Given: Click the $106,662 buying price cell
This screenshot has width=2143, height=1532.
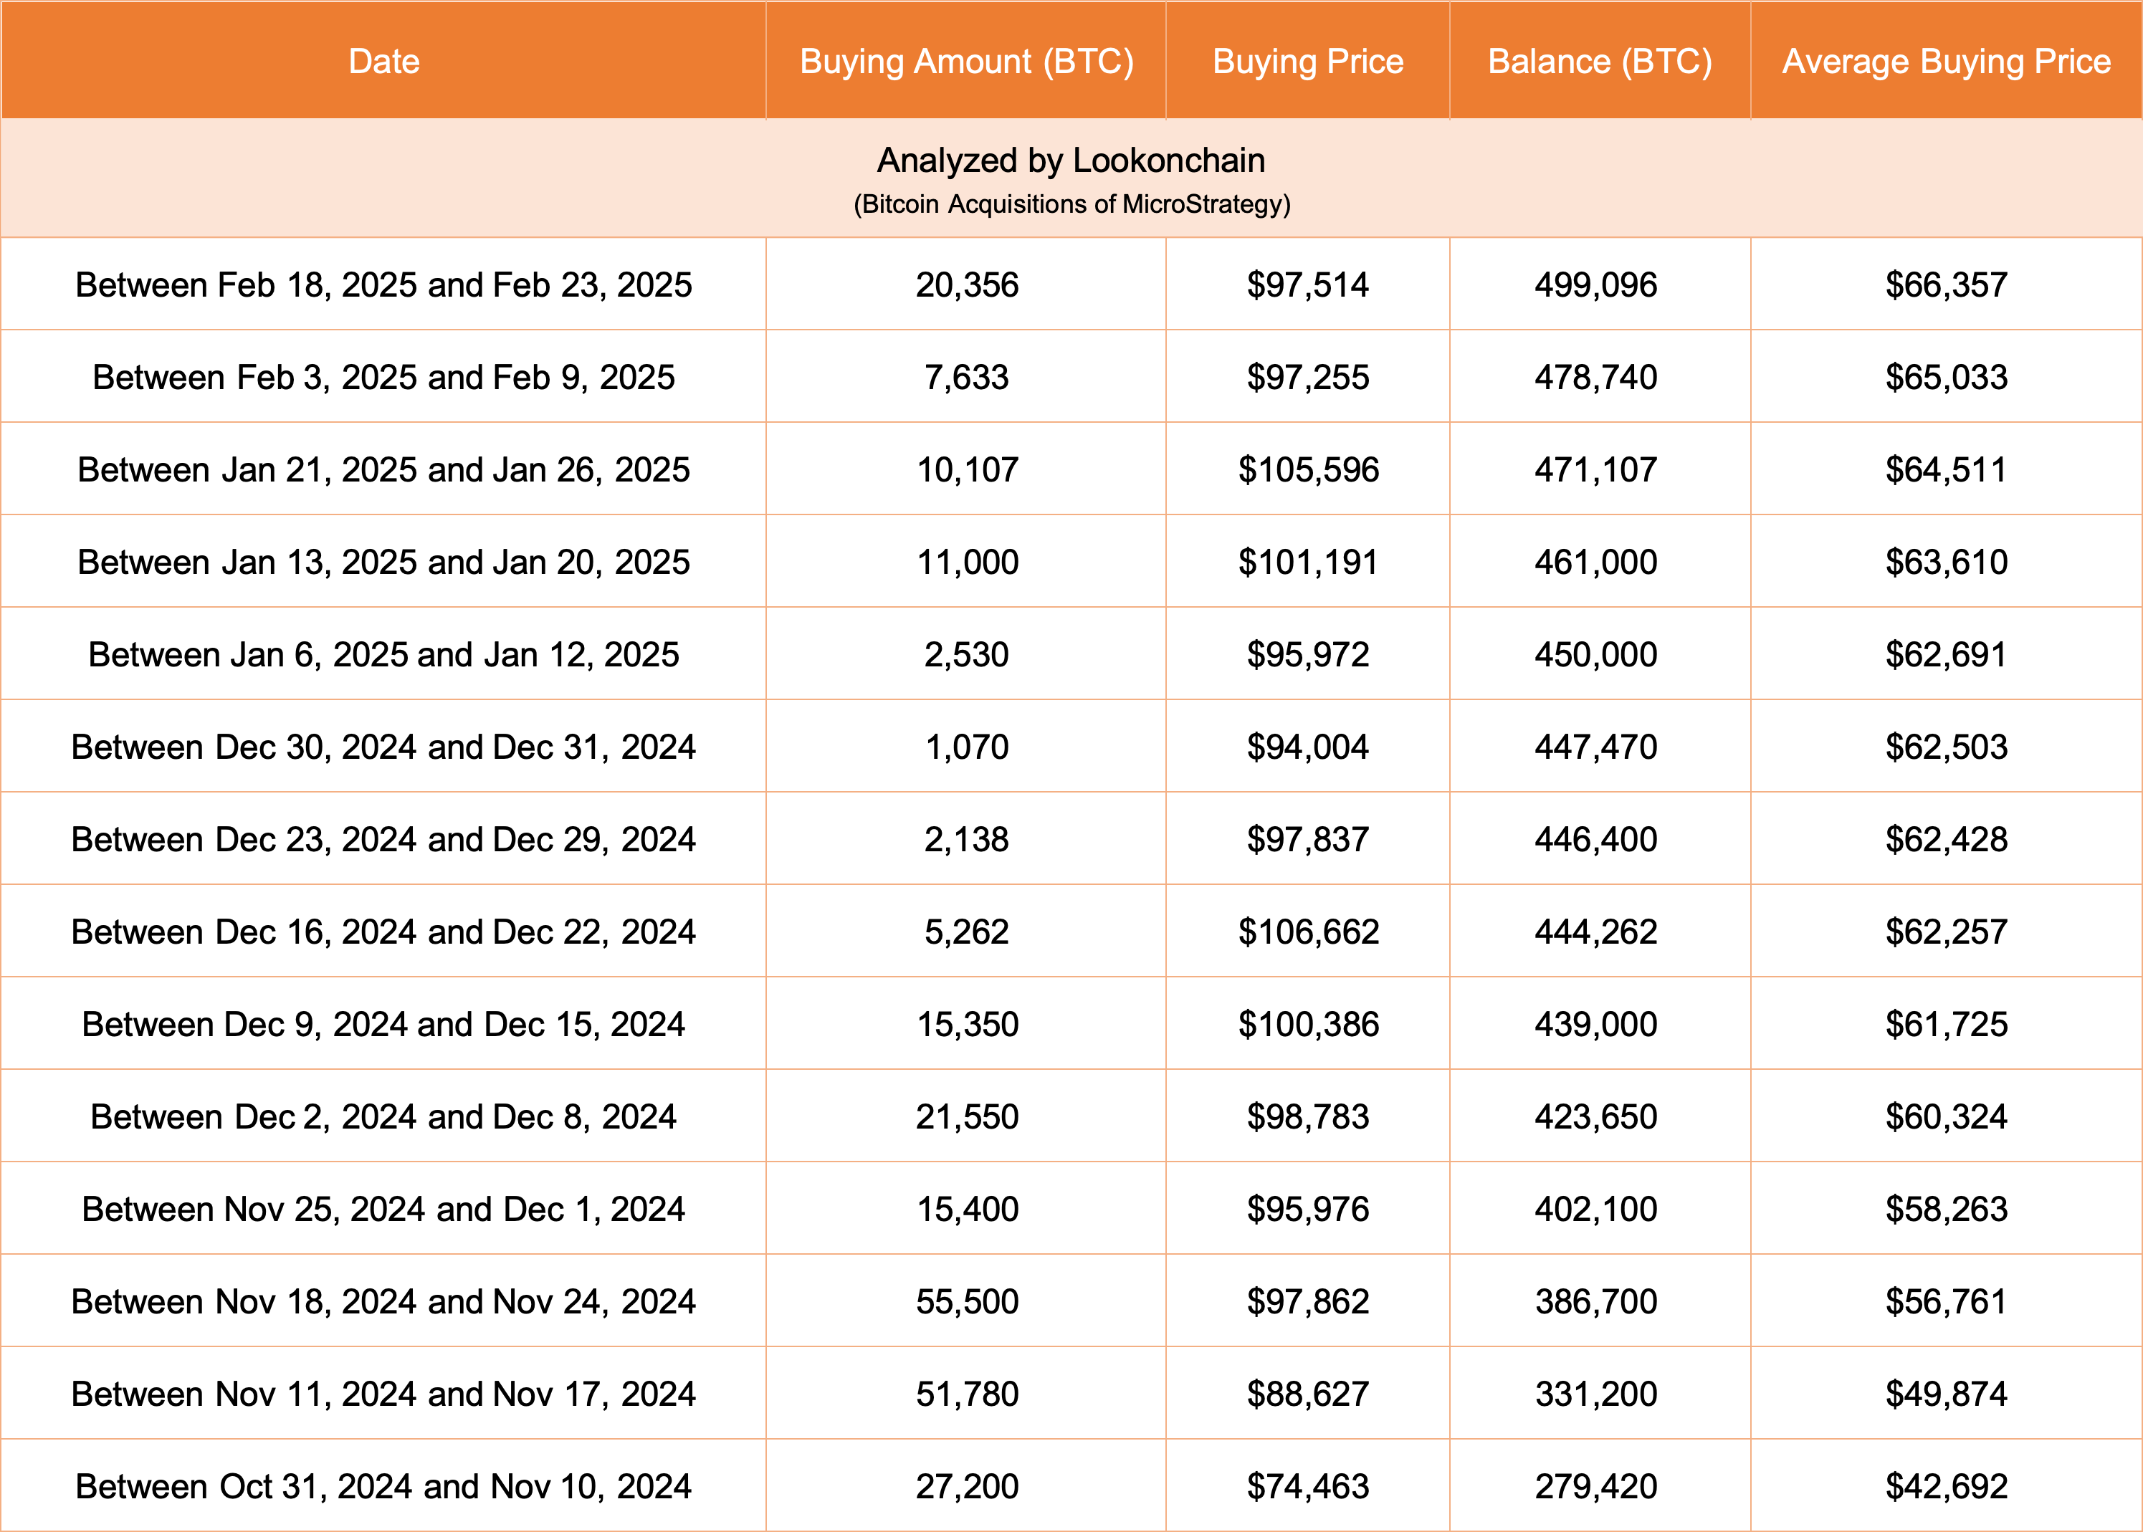Looking at the screenshot, I should pyautogui.click(x=1308, y=932).
